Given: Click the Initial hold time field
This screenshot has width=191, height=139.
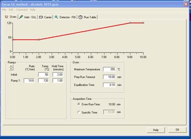Looking at the screenshot, I should click(x=58, y=75).
